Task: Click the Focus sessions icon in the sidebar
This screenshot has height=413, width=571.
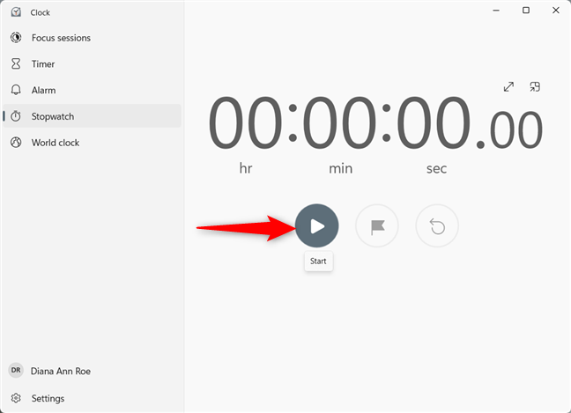Action: pyautogui.click(x=16, y=38)
